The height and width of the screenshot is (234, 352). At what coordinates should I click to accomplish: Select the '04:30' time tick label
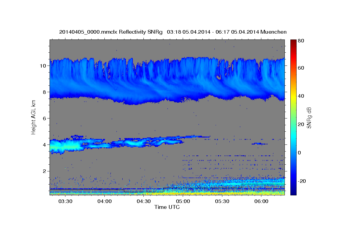[x=144, y=202]
